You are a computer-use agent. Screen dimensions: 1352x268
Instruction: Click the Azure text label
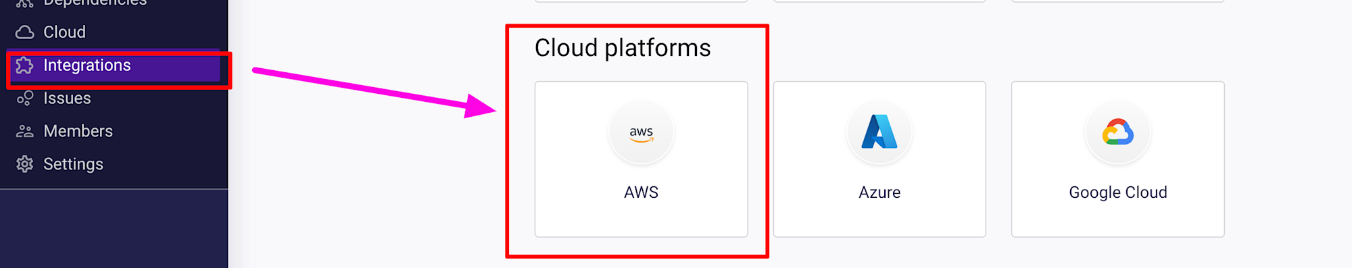coord(879,192)
